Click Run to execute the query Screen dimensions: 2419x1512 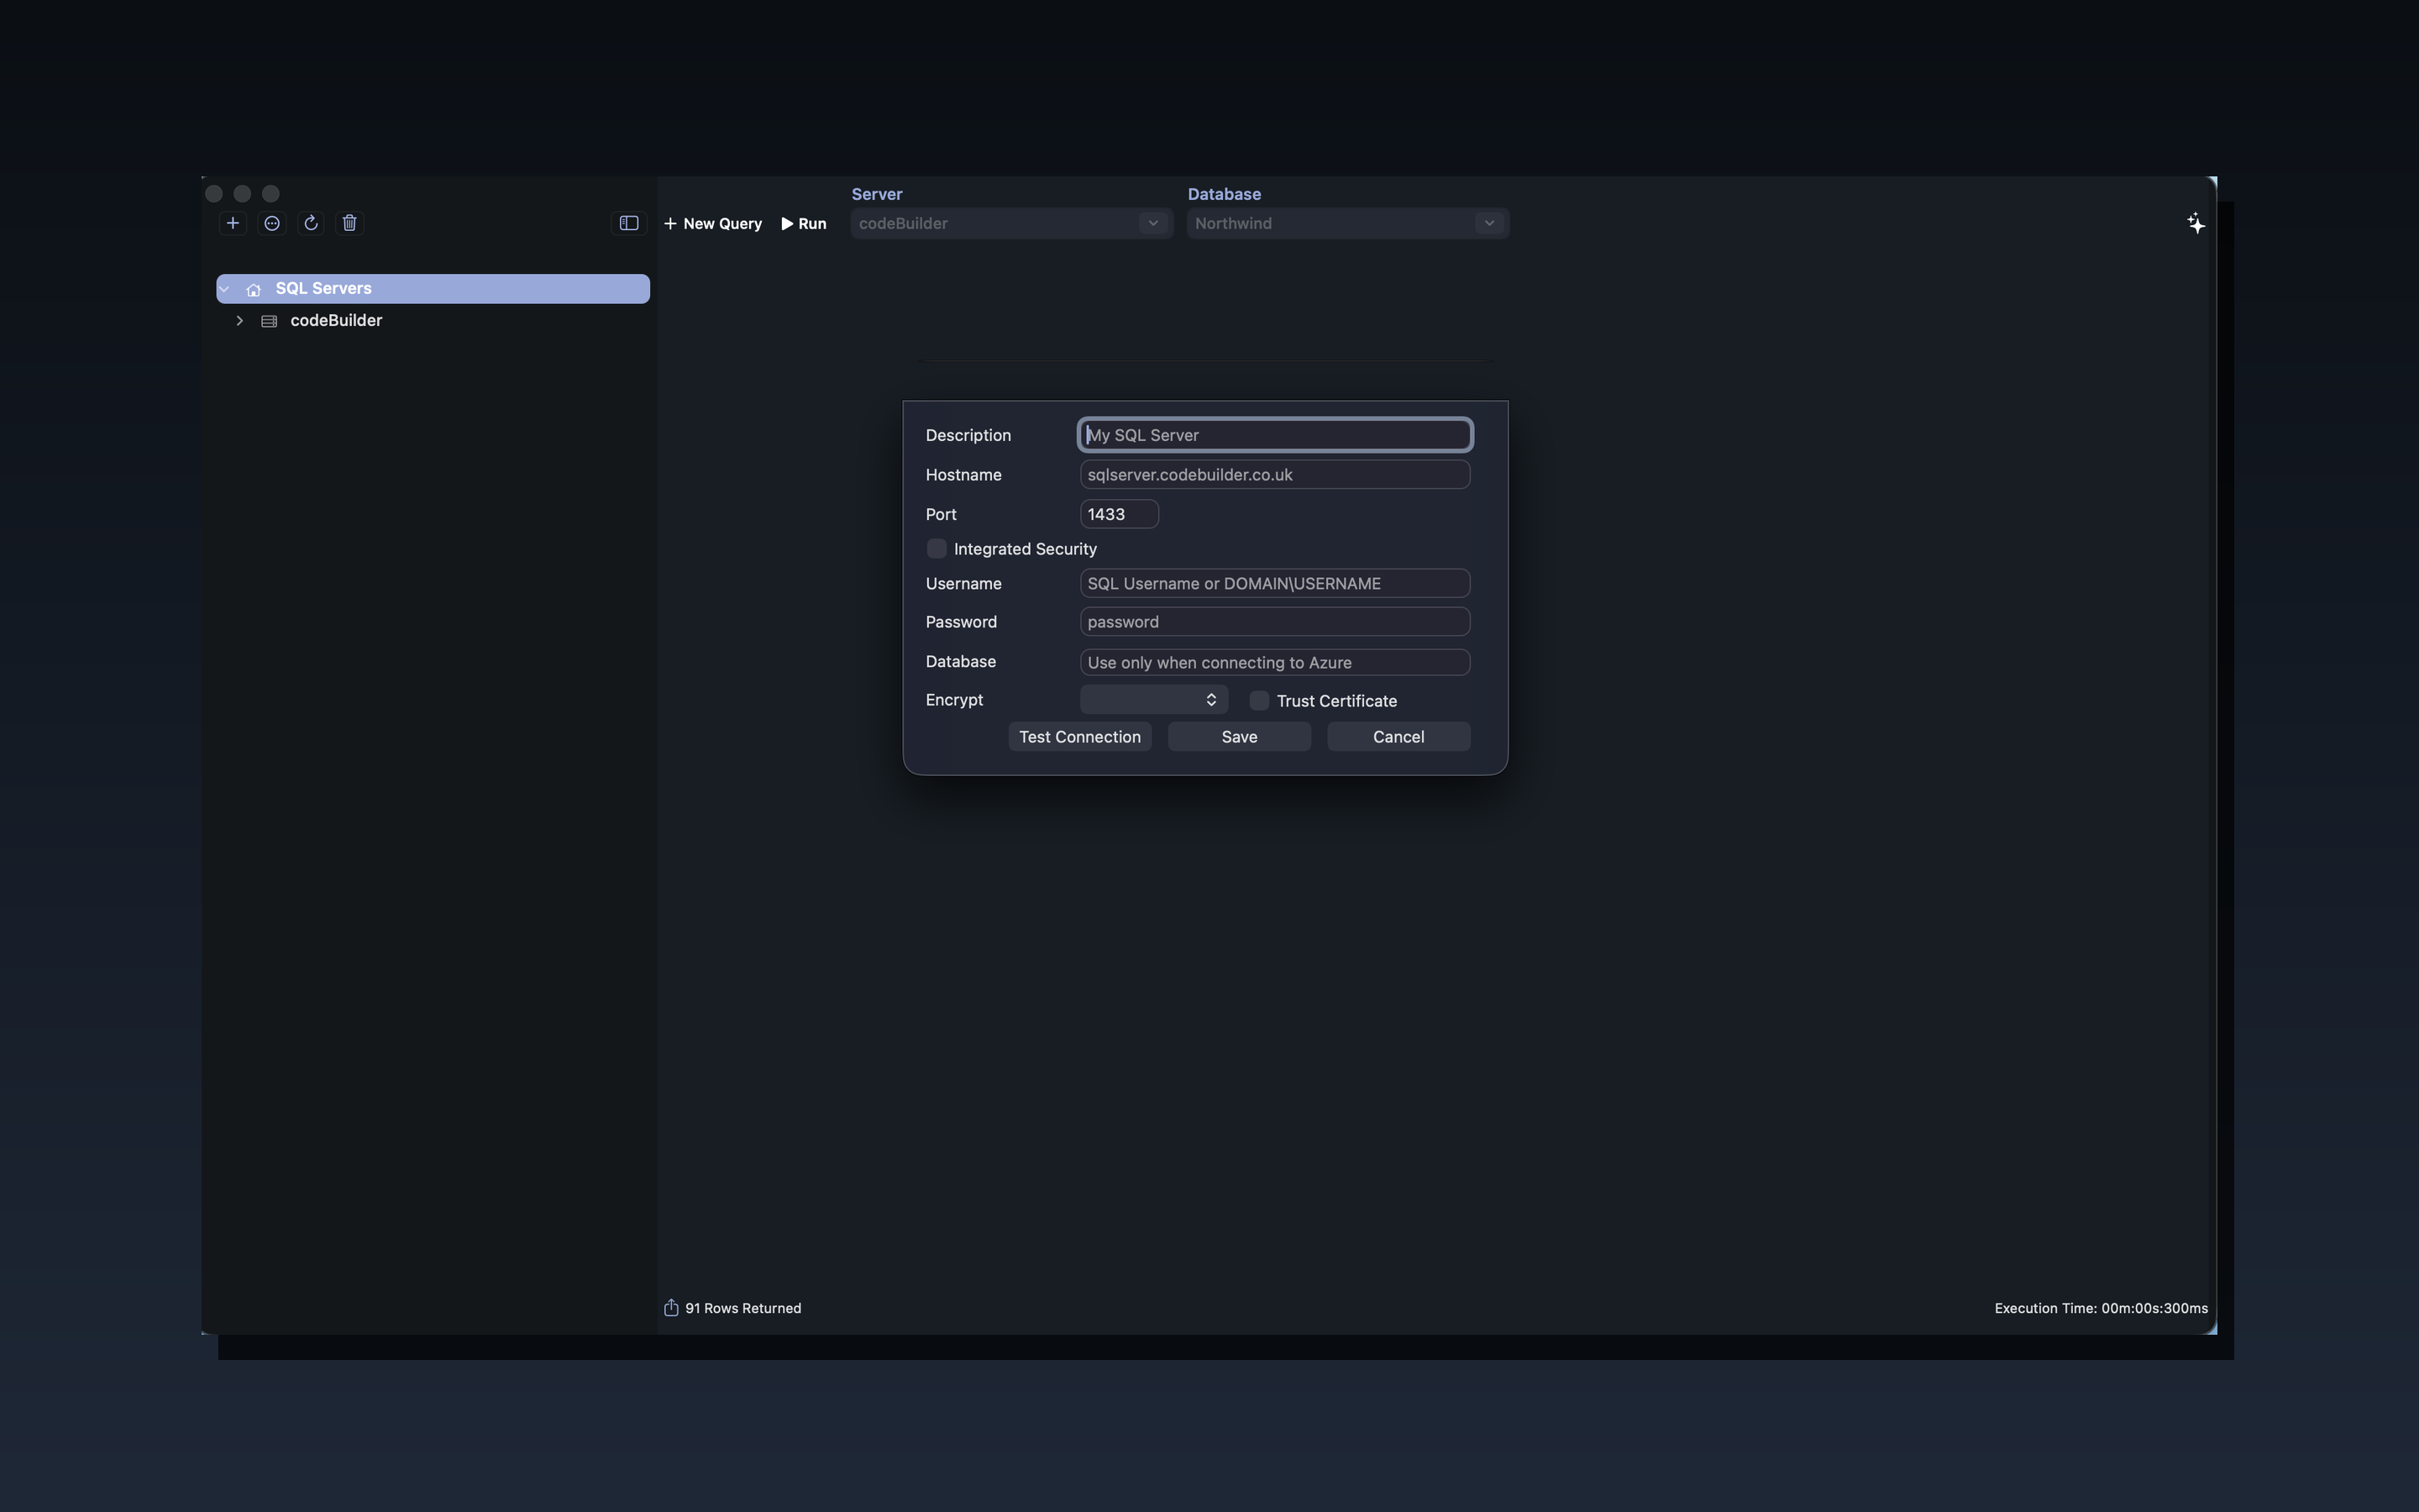coord(804,223)
